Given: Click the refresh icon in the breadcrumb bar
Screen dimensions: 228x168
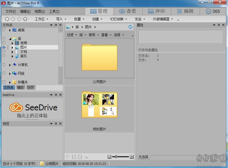Looking at the screenshot, I should pyautogui.click(x=130, y=27).
